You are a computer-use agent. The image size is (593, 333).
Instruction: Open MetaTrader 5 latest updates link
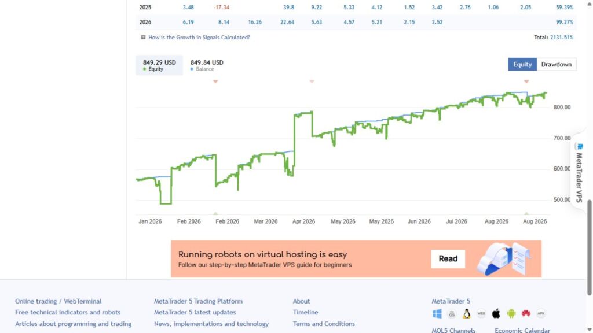pyautogui.click(x=195, y=312)
